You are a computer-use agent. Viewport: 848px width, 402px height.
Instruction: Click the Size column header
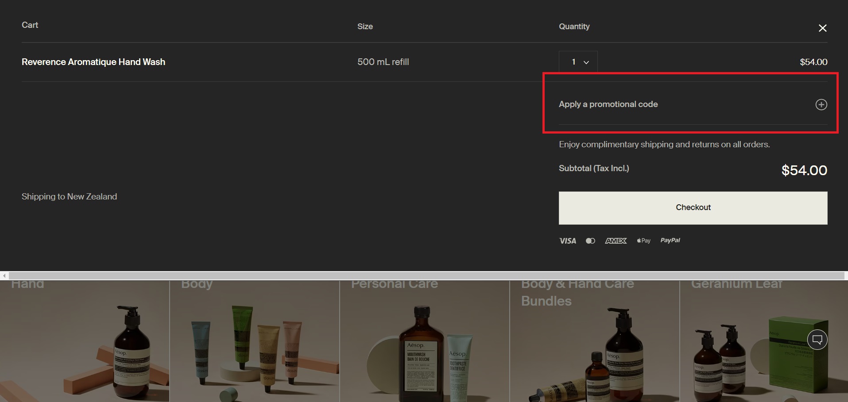(365, 27)
